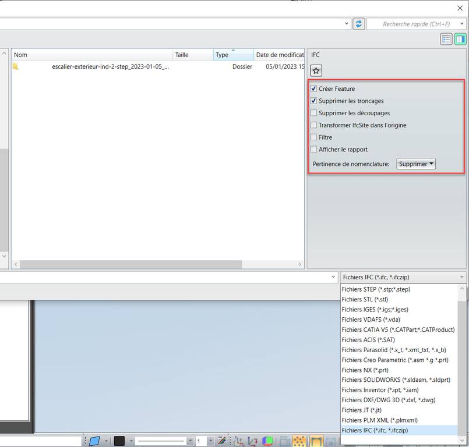The width and height of the screenshot is (469, 447).
Task: Open the line width value dropdown
Action: [x=210, y=441]
